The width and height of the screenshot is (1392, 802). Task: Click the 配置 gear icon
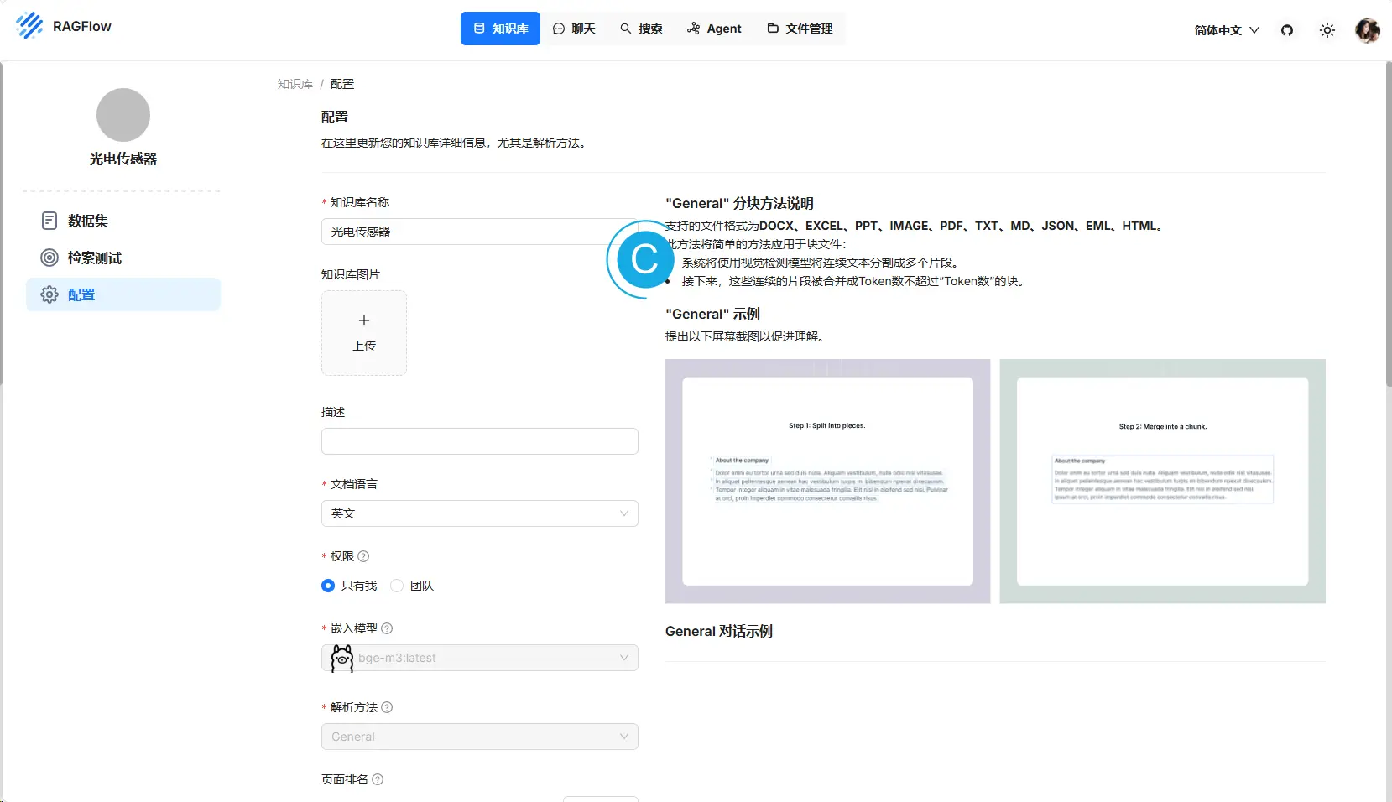[x=50, y=294]
